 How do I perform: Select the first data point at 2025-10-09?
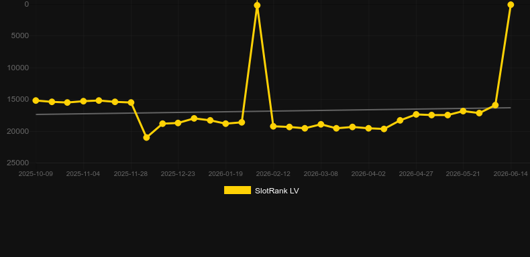pos(36,100)
